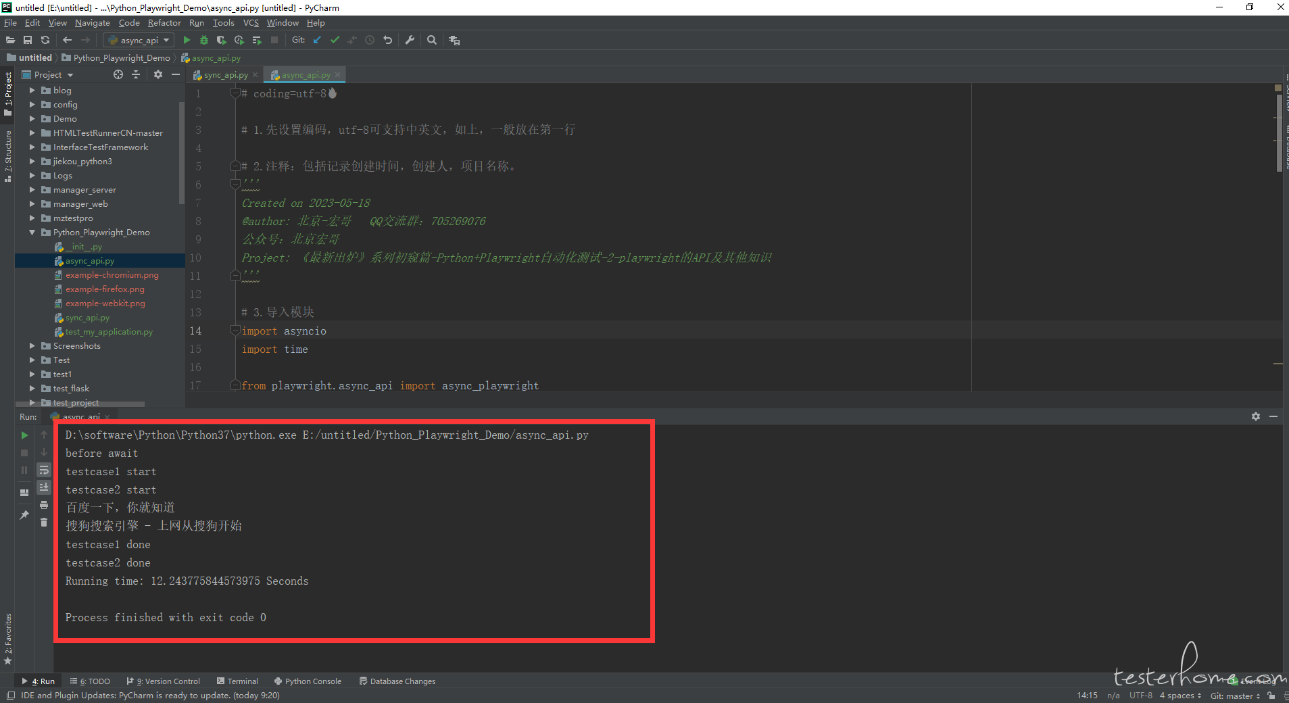
Task: Toggle the 1: Project side tab
Action: pyautogui.click(x=7, y=93)
